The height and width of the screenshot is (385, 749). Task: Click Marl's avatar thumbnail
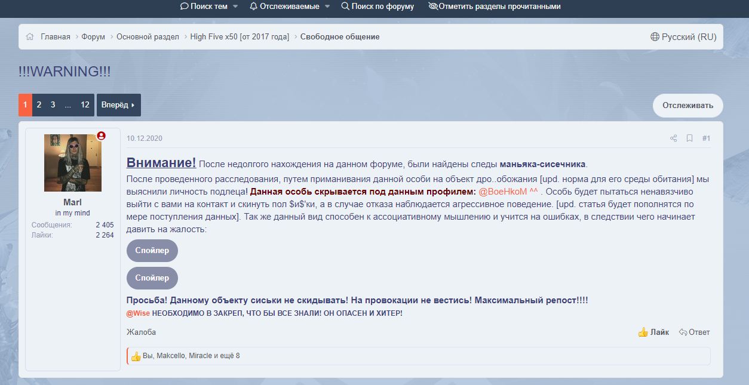72,162
